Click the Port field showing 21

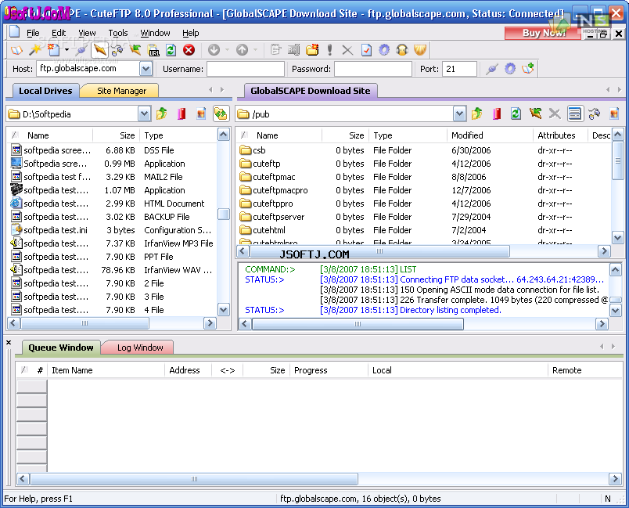[x=460, y=69]
